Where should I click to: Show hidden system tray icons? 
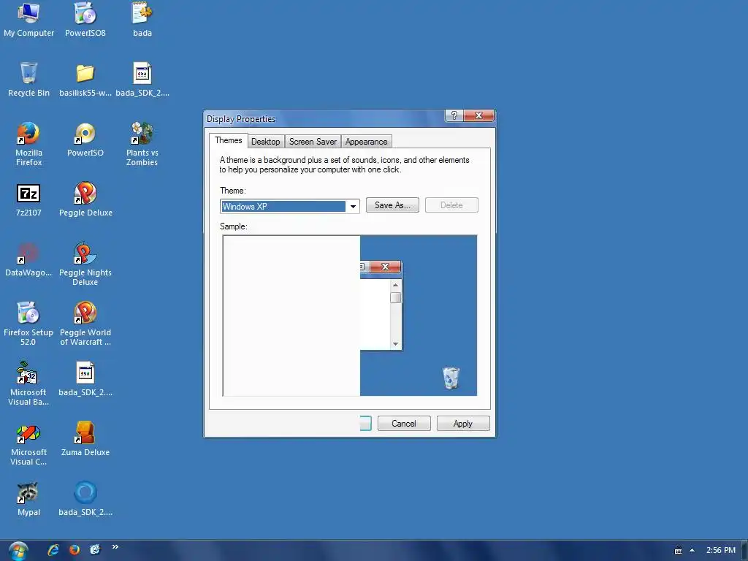[x=692, y=551]
